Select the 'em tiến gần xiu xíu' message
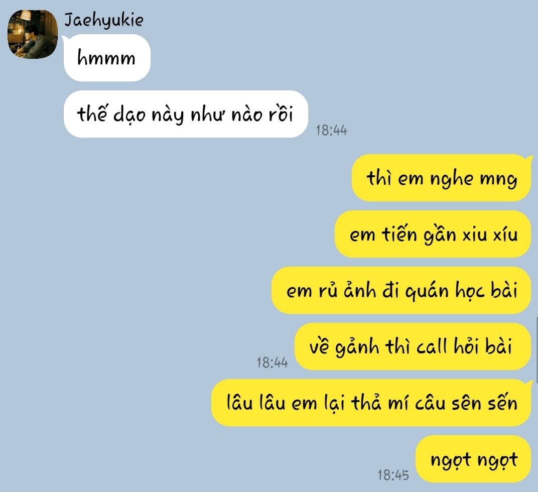This screenshot has height=492, width=538. pos(433,234)
